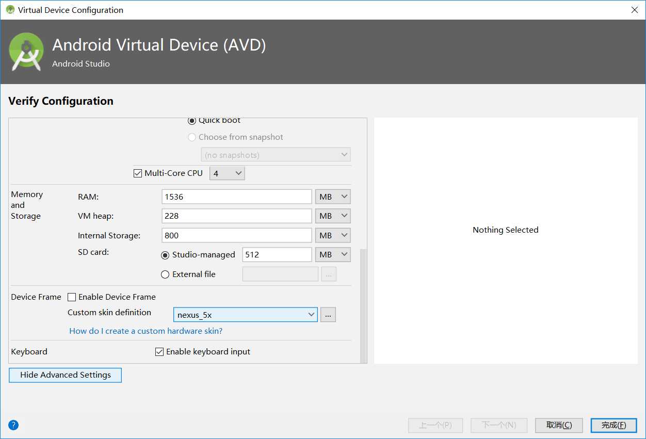Image resolution: width=646 pixels, height=439 pixels.
Task: Toggle the Multi-Core CPU checkbox
Action: pyautogui.click(x=138, y=173)
